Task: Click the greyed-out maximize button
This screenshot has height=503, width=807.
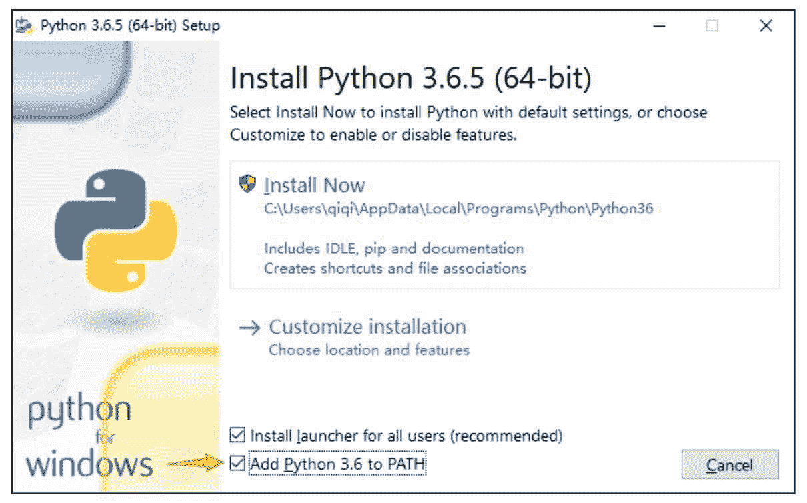Action: (712, 26)
